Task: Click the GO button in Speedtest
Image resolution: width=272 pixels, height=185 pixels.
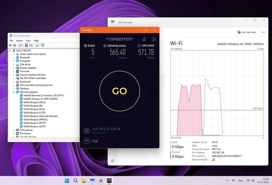Action: pyautogui.click(x=120, y=91)
